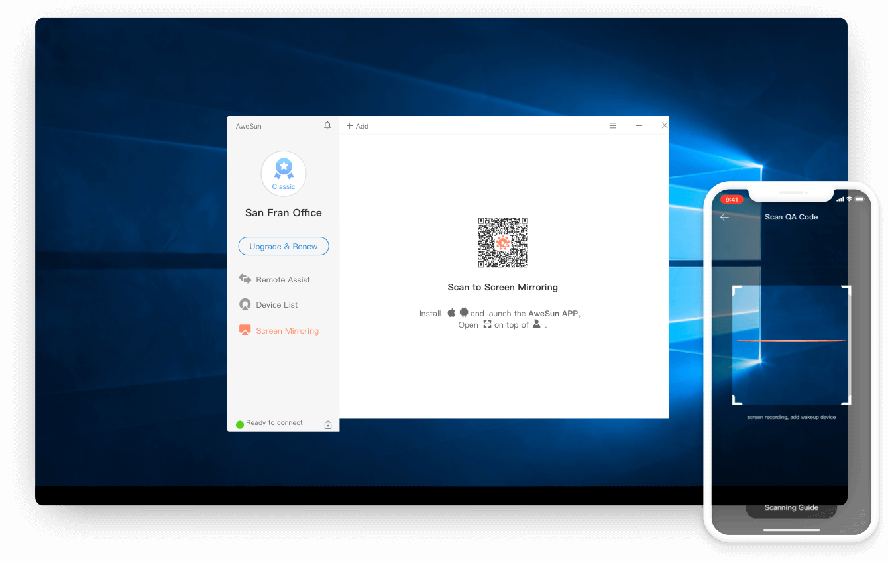Open the hamburger menu in the top bar
Viewport: 888px width, 561px height.
tap(612, 125)
